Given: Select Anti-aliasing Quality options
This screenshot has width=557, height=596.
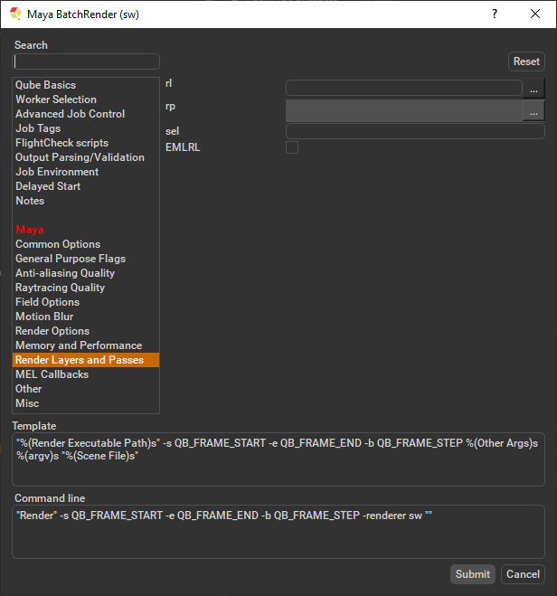Looking at the screenshot, I should 64,273.
